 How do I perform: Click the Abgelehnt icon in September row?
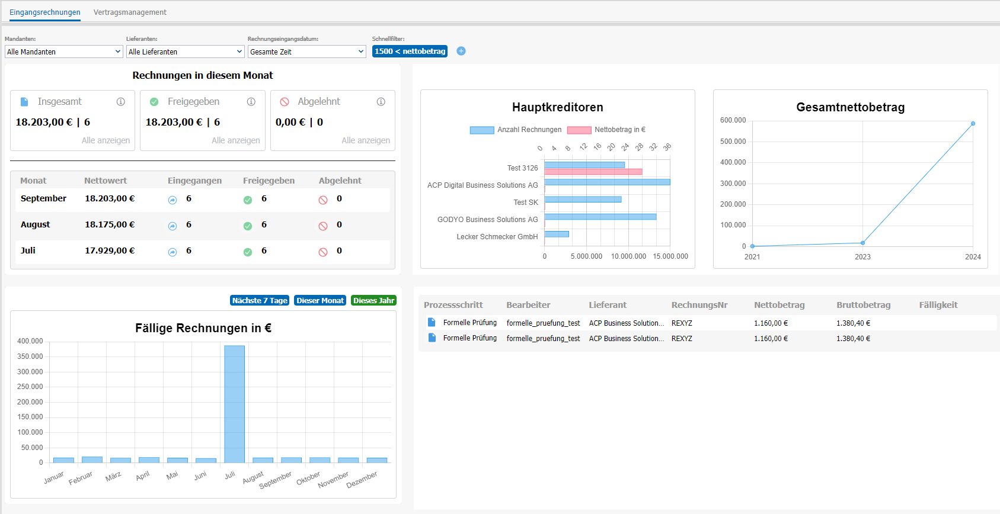click(323, 200)
